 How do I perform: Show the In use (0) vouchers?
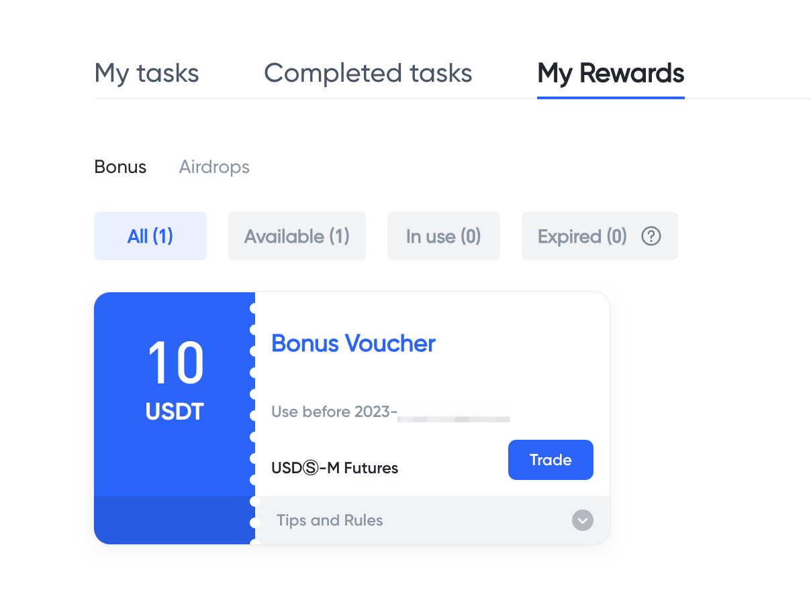pos(444,236)
